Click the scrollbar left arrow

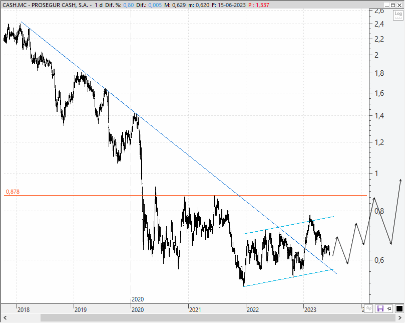click(5, 317)
